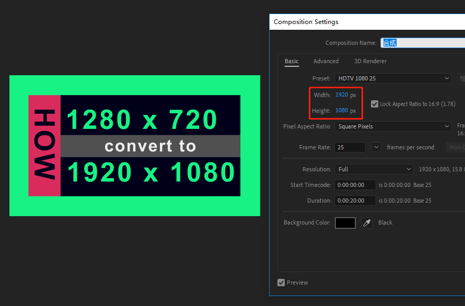
Task: Switch to the 3D Renderer tab
Action: [370, 61]
